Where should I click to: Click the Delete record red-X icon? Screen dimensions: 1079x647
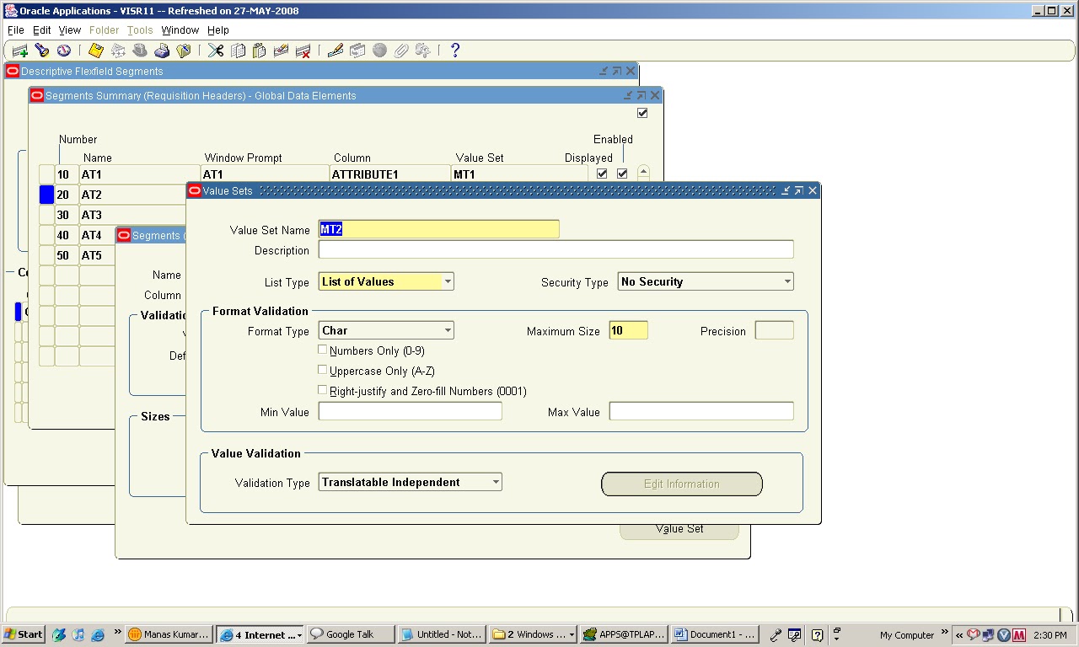[x=303, y=51]
